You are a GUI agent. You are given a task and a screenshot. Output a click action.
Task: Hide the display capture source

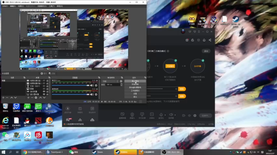(x=44, y=94)
